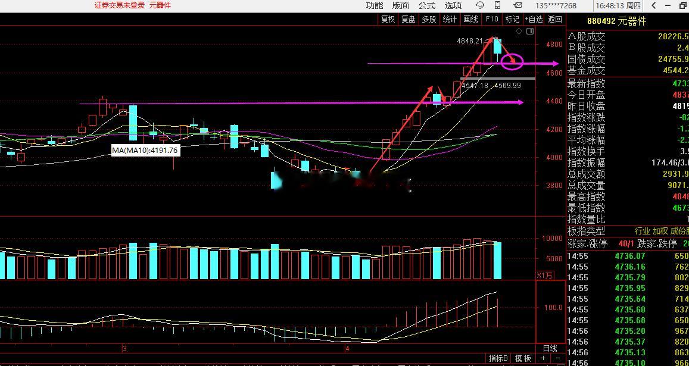
Task: Open the 选项 menu
Action: coord(453,5)
